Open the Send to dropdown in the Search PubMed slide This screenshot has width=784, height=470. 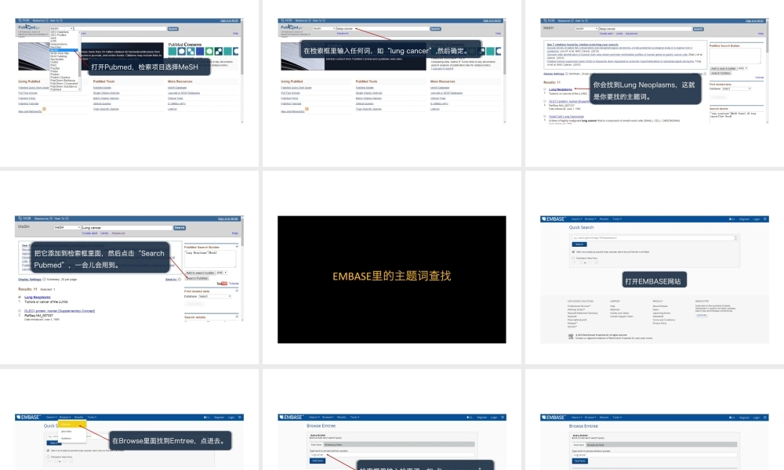tap(172, 279)
